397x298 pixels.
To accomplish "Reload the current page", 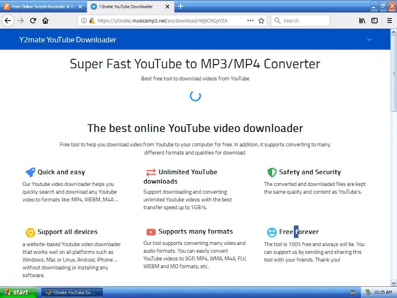I will coord(33,21).
